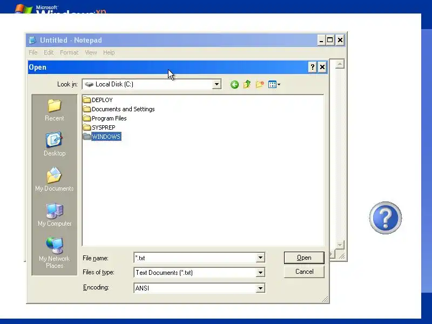The height and width of the screenshot is (324, 432).
Task: Close the Open dialog
Action: click(x=322, y=67)
